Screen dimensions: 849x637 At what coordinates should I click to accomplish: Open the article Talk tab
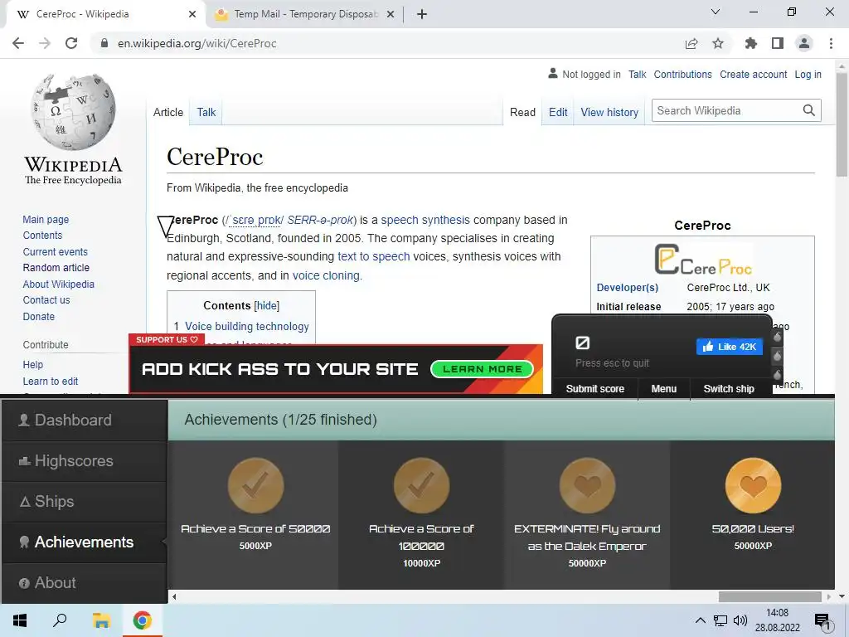[206, 112]
